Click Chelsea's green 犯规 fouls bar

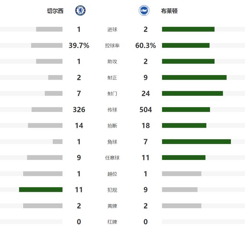41,190
